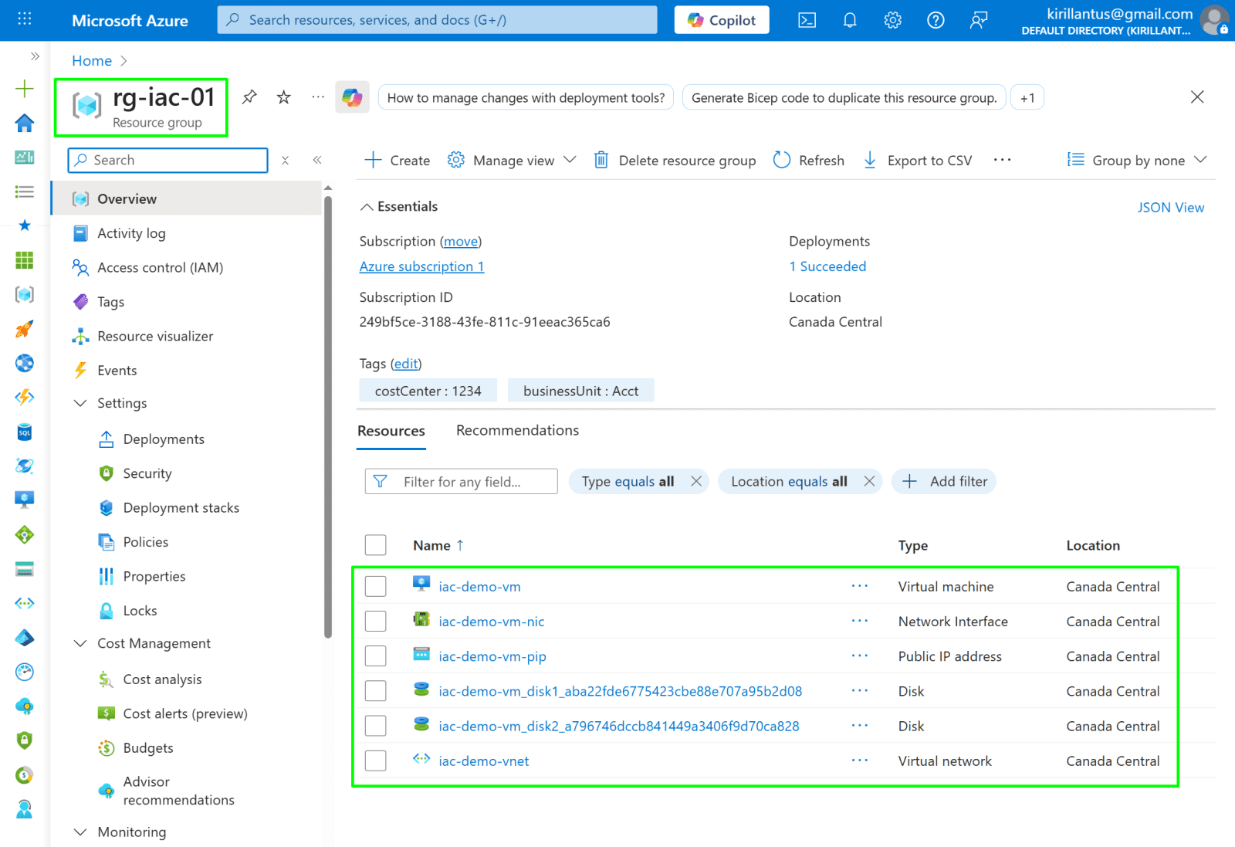Open the Group by none dropdown
The image size is (1235, 847).
click(x=1137, y=160)
